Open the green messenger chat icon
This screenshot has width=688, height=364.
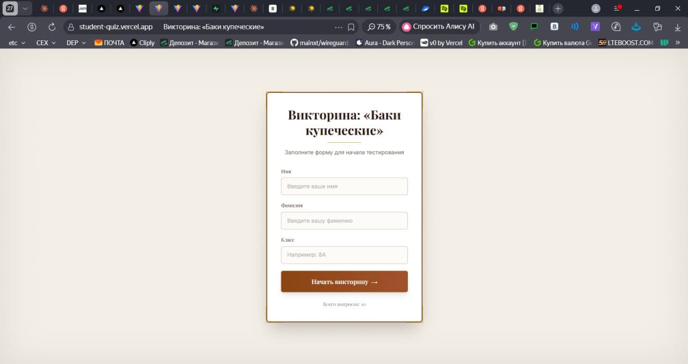pos(534,27)
